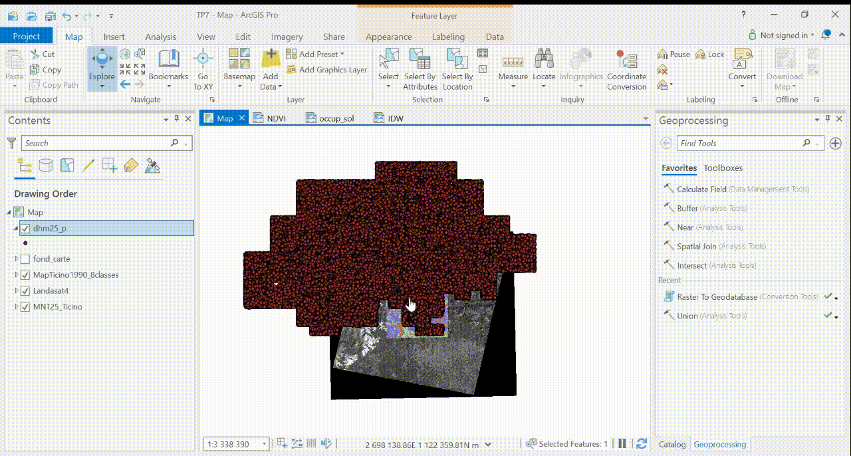851x456 pixels.
Task: Click the dhm25_p point symbol swatch
Action: pyautogui.click(x=25, y=243)
